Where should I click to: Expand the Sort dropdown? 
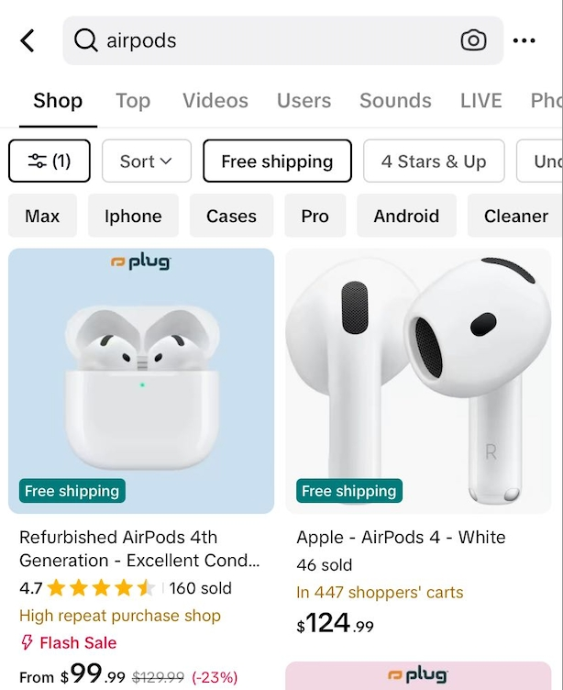coord(146,161)
